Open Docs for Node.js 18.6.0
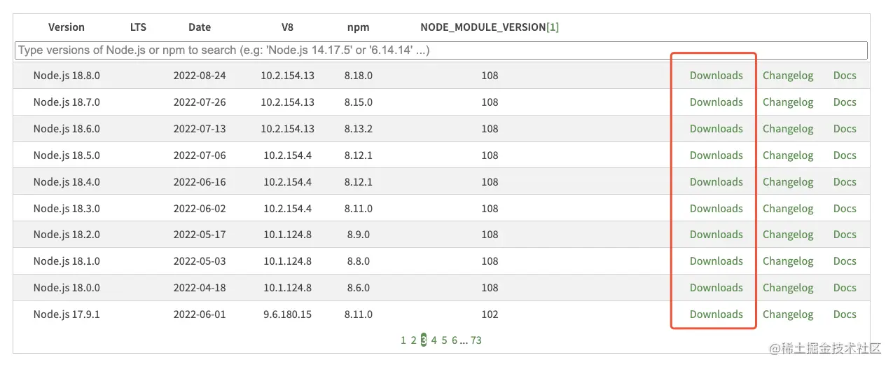 pyautogui.click(x=845, y=129)
